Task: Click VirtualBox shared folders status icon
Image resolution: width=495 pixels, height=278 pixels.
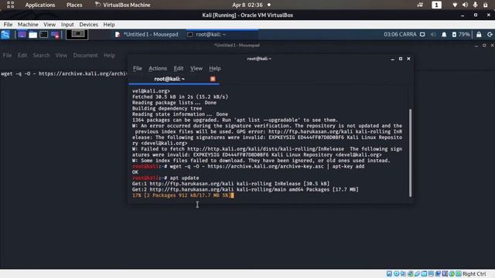Action: click(424, 273)
